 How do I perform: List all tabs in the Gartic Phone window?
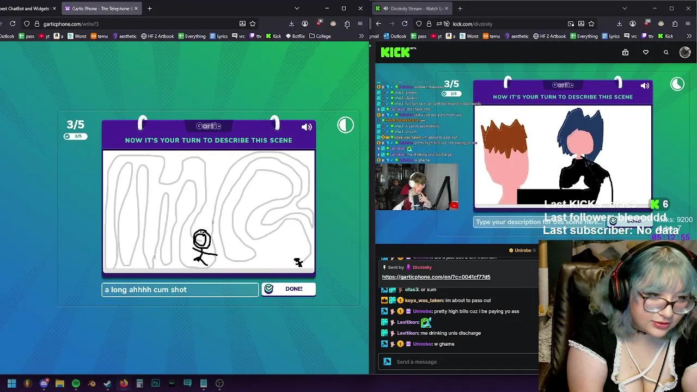click(297, 8)
